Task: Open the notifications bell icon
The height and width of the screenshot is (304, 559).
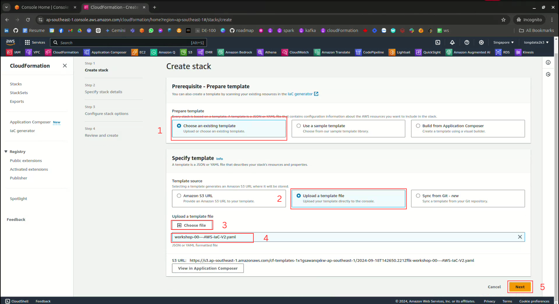Action: tap(452, 42)
